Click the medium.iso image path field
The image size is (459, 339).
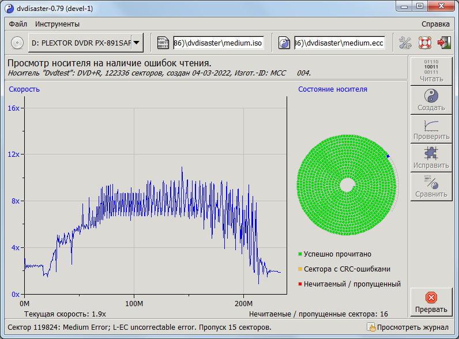[218, 43]
